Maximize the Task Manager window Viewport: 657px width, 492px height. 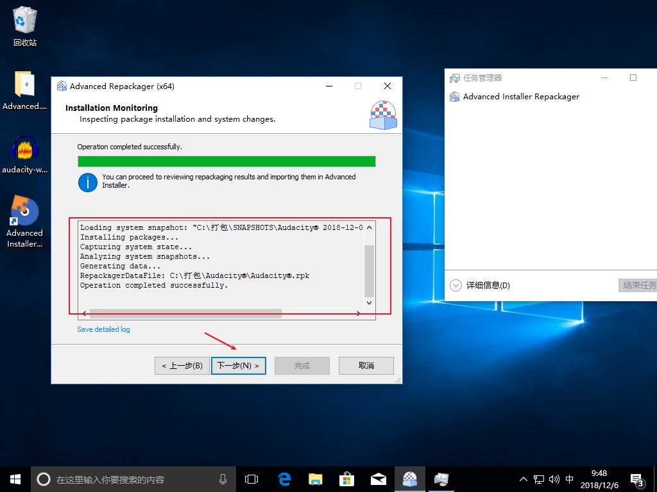[x=633, y=78]
